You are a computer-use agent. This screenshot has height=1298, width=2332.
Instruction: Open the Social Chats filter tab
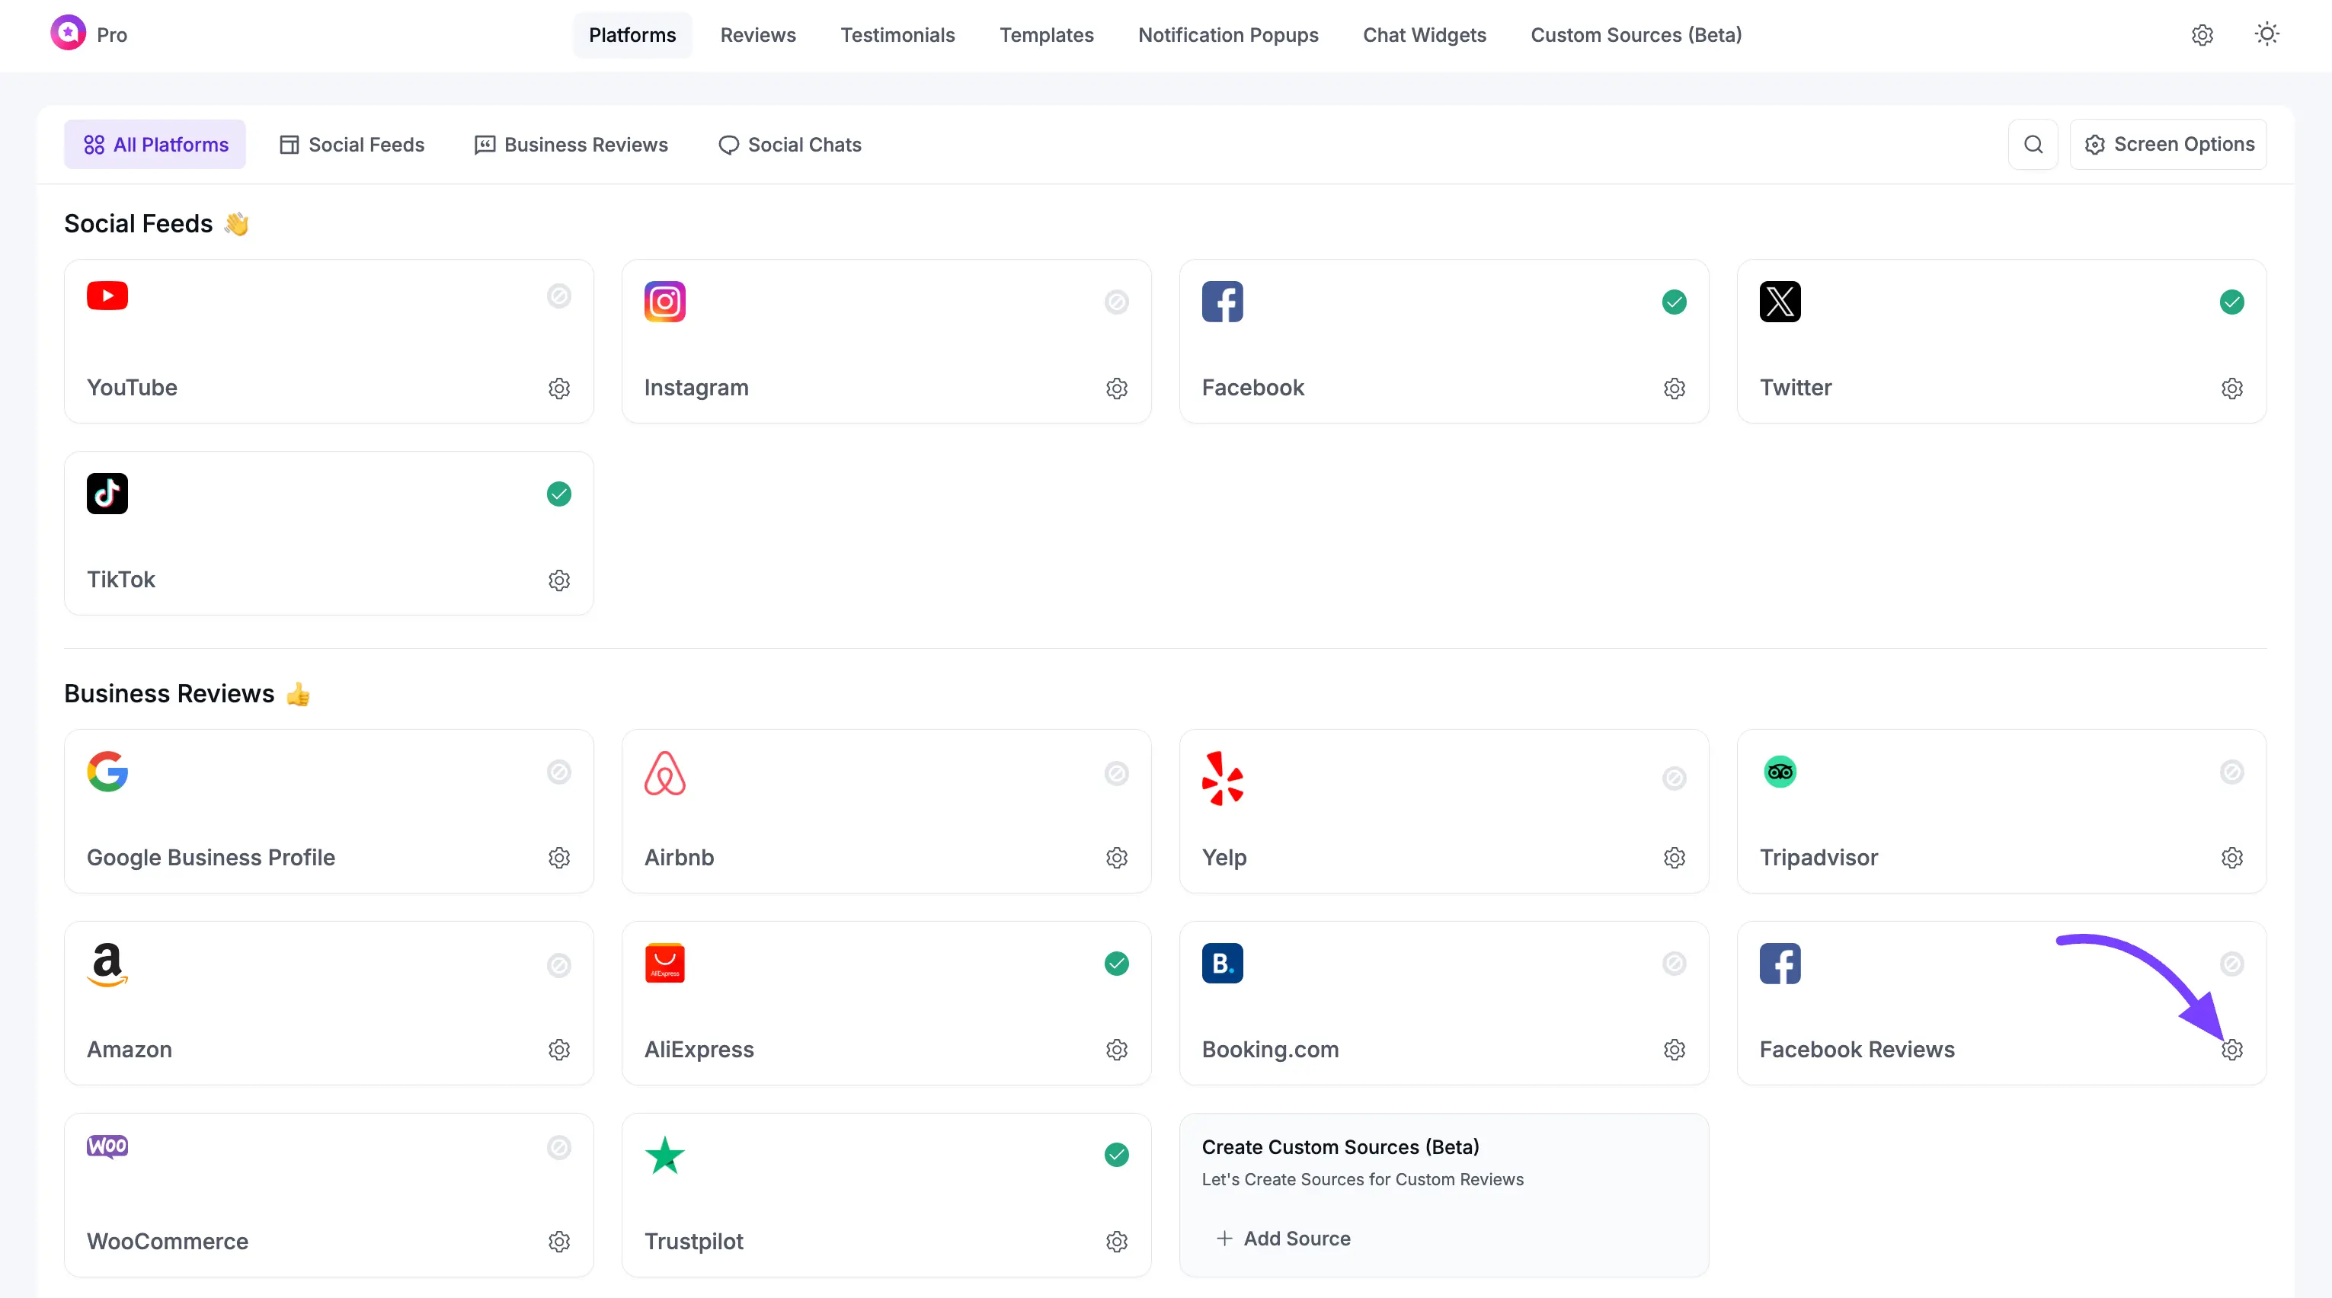pyautogui.click(x=789, y=144)
